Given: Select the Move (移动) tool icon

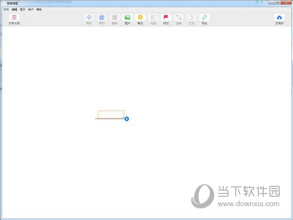Looking at the screenshot, I should click(x=89, y=18).
